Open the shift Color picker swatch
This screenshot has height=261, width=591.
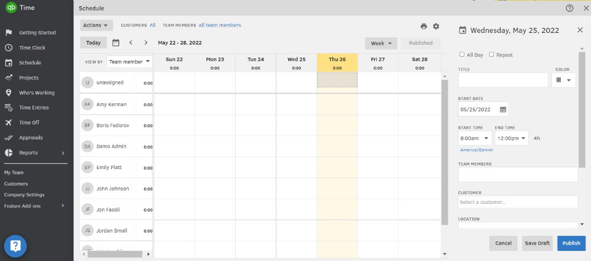point(563,80)
